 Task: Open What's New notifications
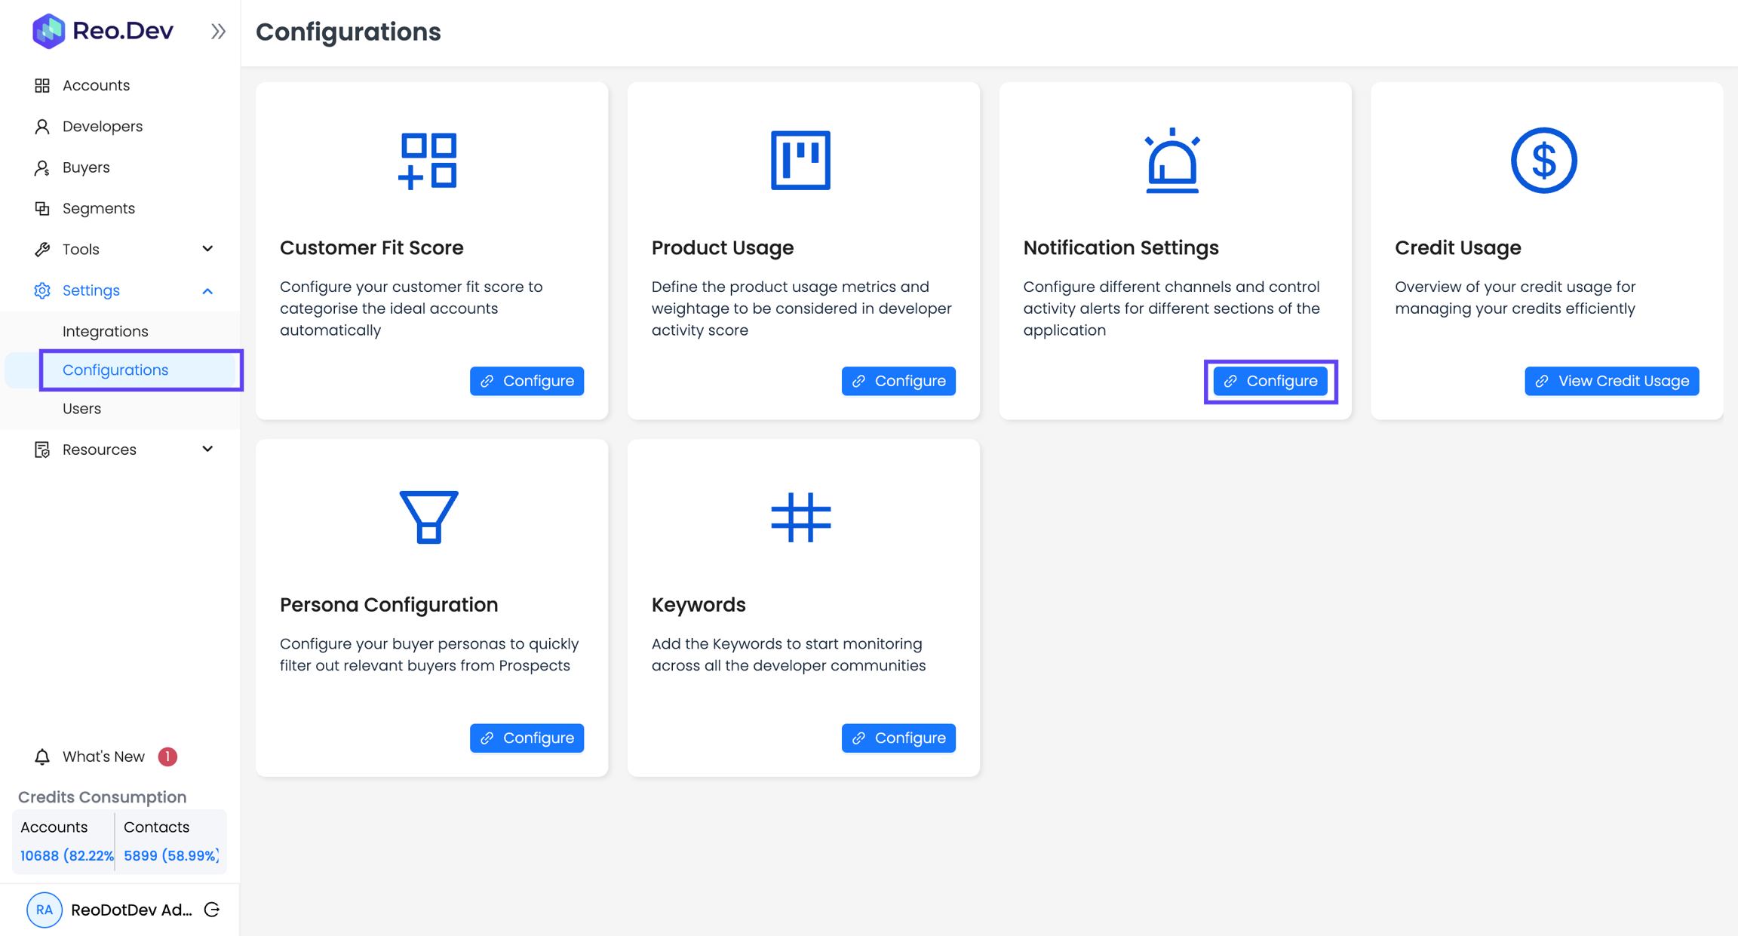click(103, 756)
